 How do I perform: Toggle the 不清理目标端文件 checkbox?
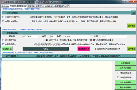coord(3,17)
